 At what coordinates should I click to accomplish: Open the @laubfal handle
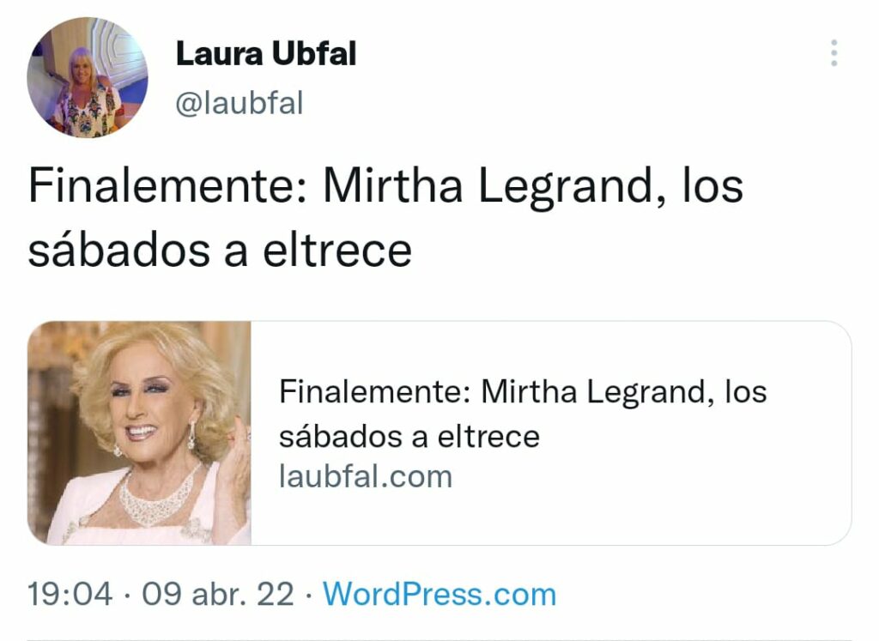239,103
